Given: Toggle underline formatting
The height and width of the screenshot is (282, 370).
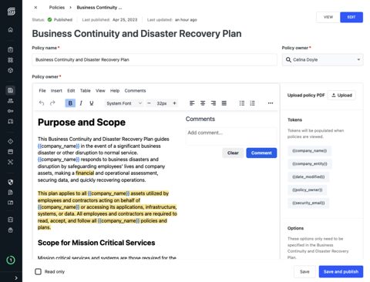Looking at the screenshot, I should tap(92, 103).
